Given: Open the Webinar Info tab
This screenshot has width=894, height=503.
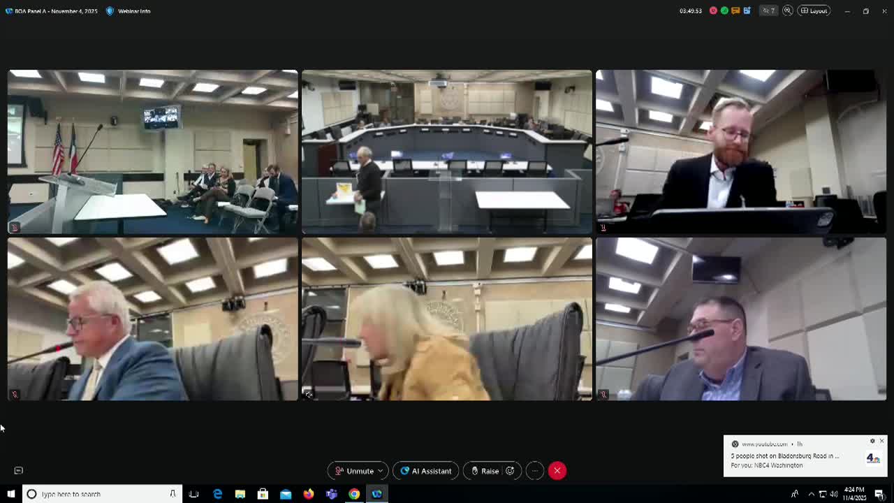Looking at the screenshot, I should pyautogui.click(x=129, y=11).
